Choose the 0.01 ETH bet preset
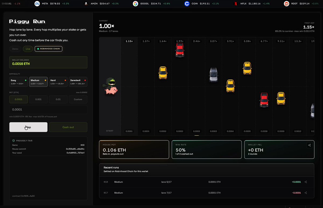This screenshot has height=208, width=323. [x=58, y=99]
